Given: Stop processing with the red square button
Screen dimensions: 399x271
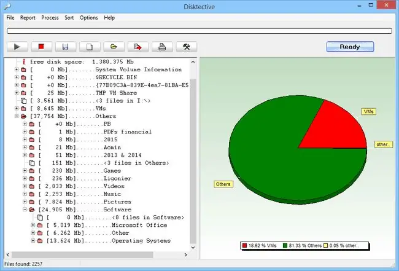Looking at the screenshot, I should pos(42,47).
